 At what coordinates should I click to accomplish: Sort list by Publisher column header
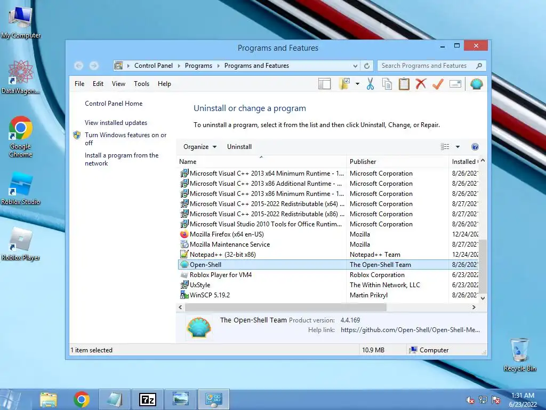397,162
